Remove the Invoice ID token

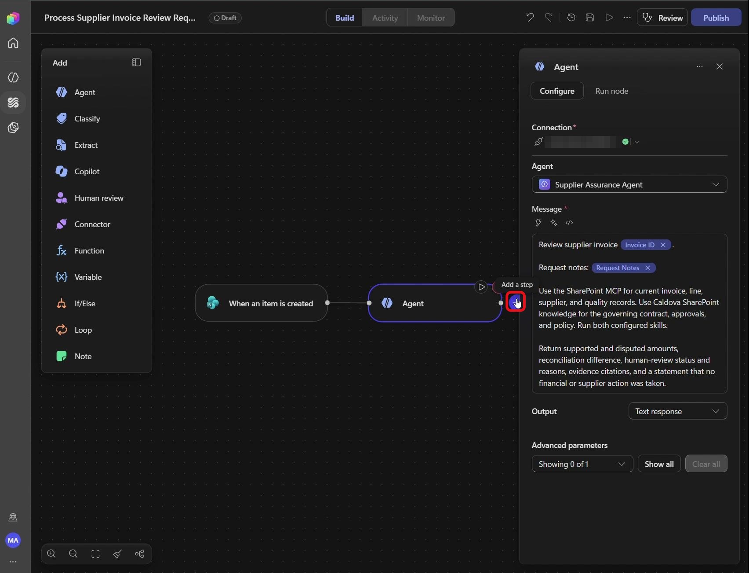[x=663, y=245]
